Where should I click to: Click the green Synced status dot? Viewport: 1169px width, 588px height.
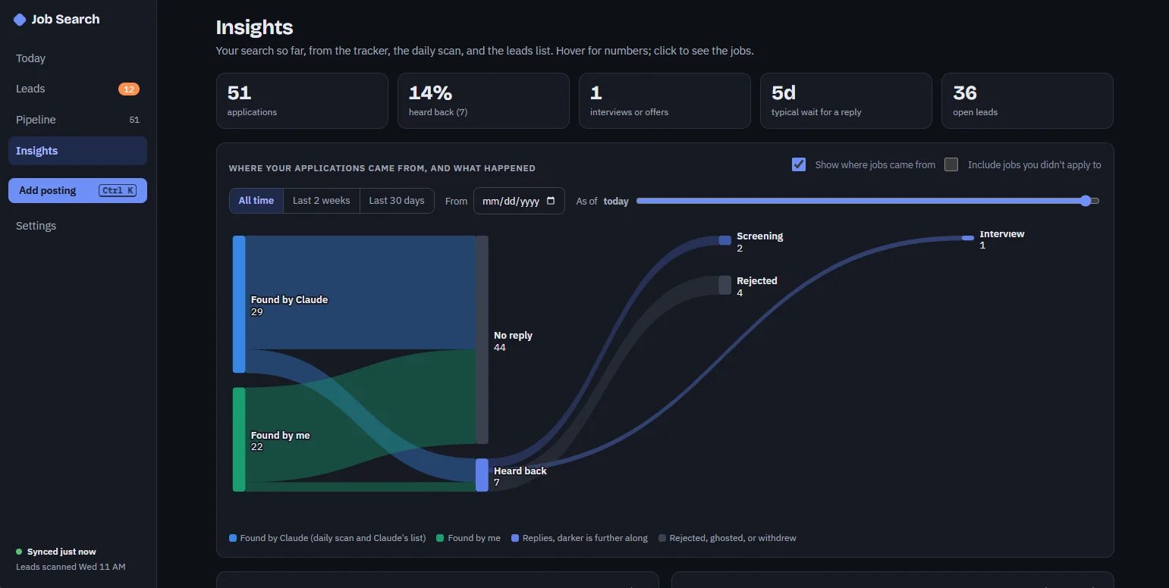[19, 552]
